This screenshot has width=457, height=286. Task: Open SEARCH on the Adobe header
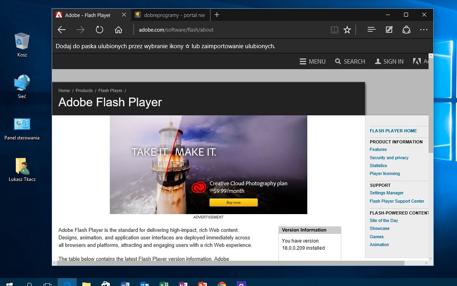click(350, 62)
